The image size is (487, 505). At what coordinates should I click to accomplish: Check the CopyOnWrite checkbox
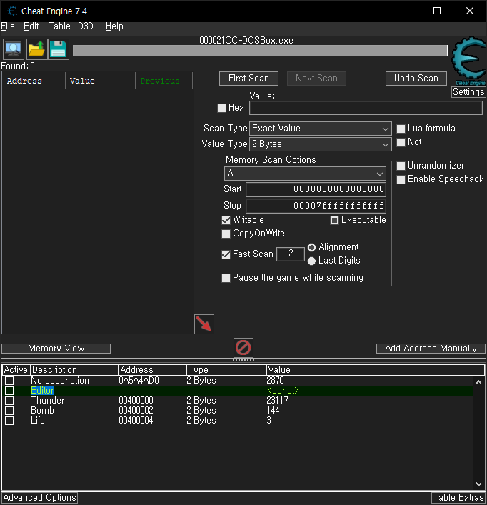pyautogui.click(x=226, y=234)
